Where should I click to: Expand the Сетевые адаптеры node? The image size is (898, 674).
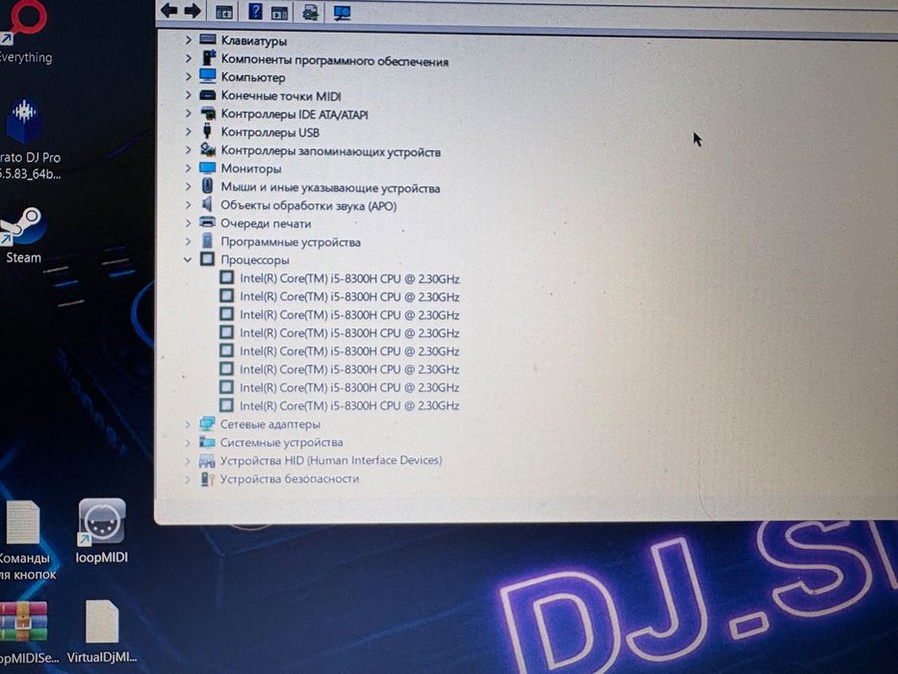click(x=188, y=425)
